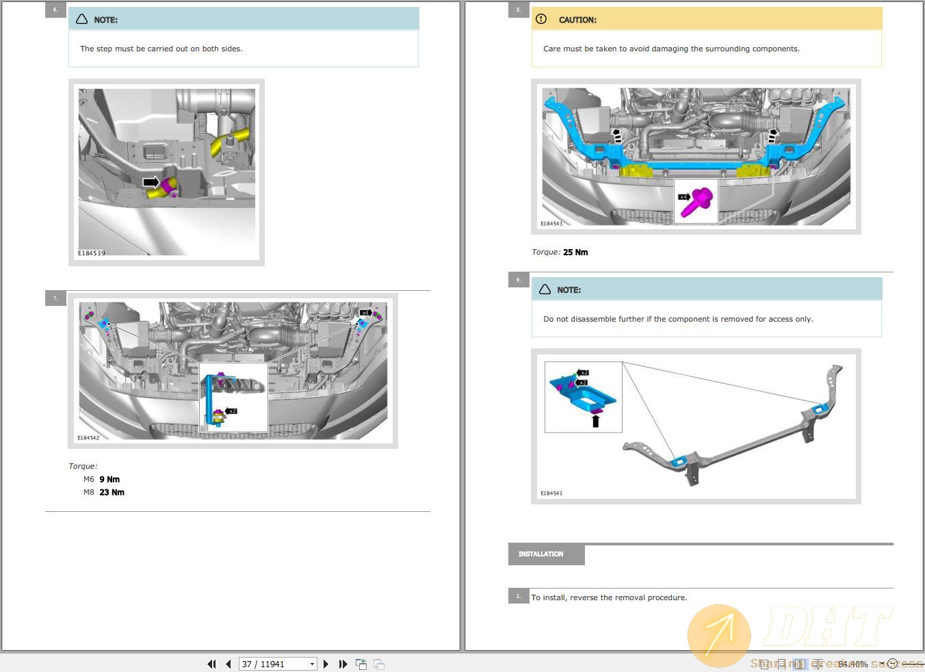
Task: Click text 'Do not disassemble further' note
Action: click(x=678, y=319)
